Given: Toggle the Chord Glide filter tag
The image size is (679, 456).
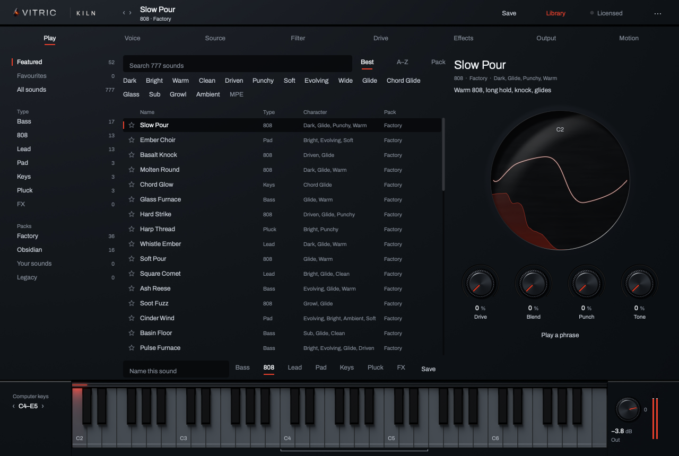Looking at the screenshot, I should 404,81.
